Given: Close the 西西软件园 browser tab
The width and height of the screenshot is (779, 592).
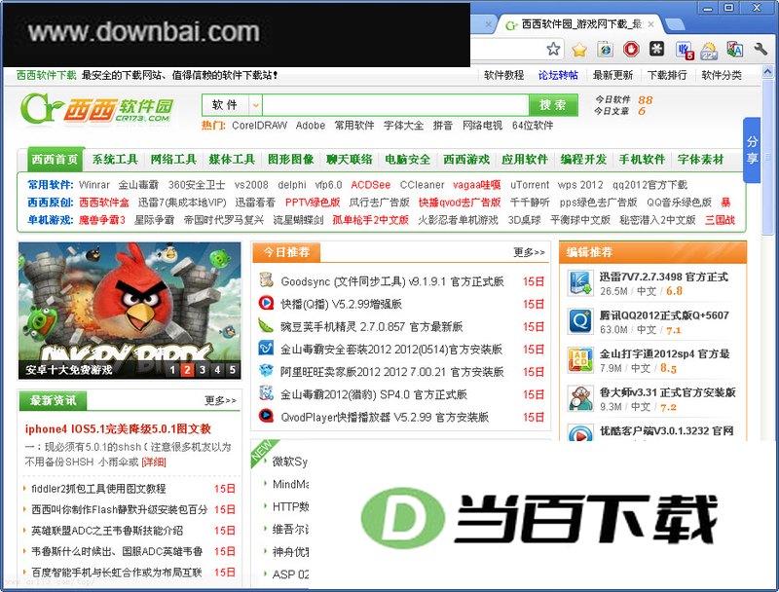Looking at the screenshot, I should pos(650,23).
